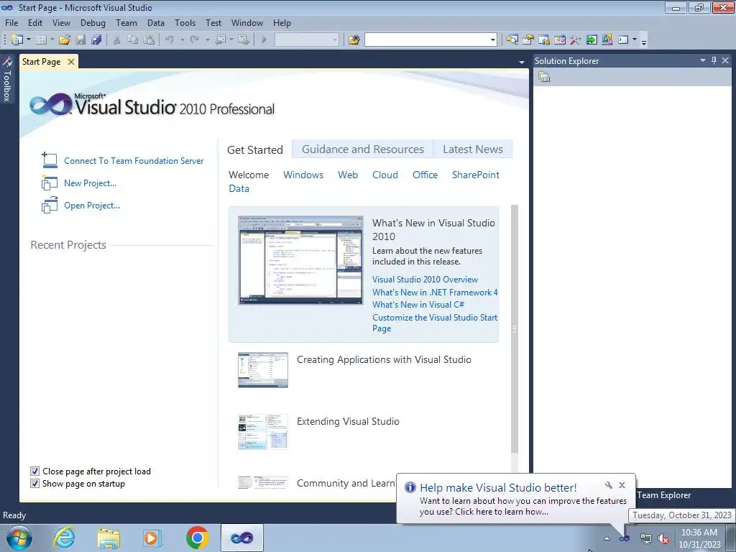Open the Navigate Backward dropdown arrow
The width and height of the screenshot is (736, 552).
coord(231,40)
